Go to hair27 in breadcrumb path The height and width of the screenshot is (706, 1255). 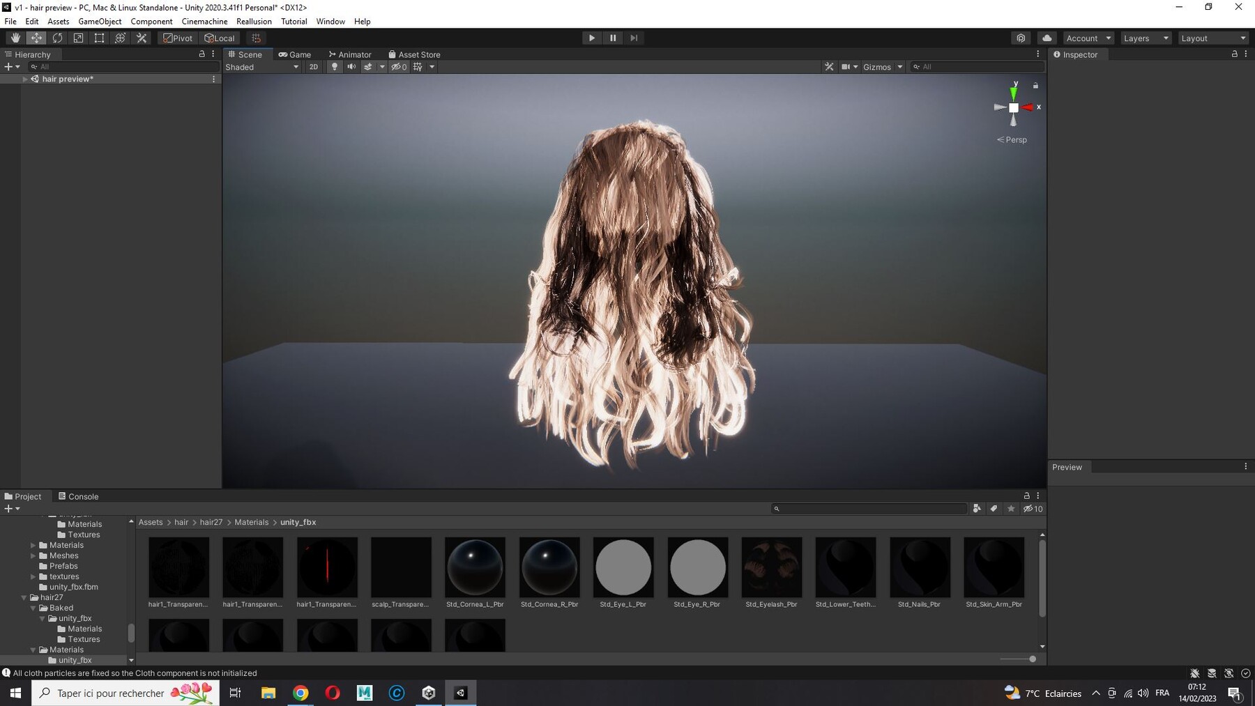click(x=211, y=522)
